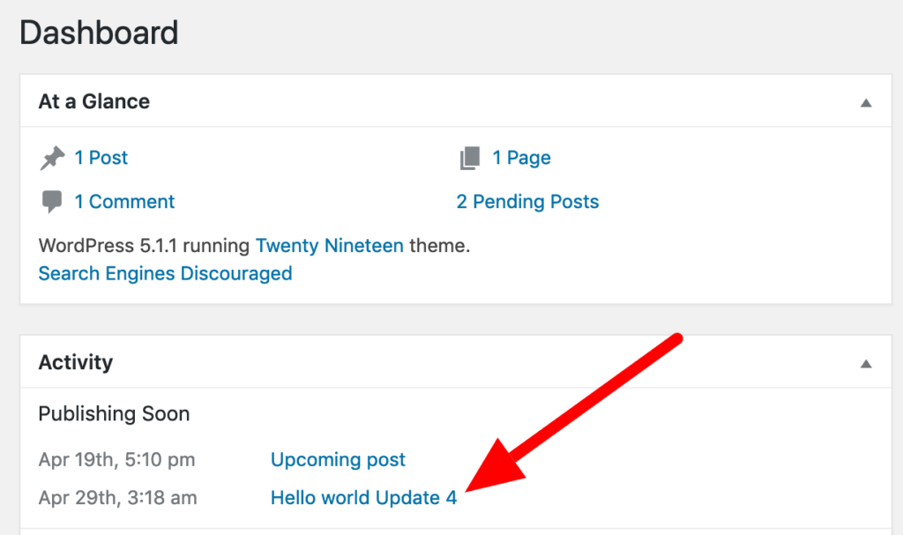Click the Apr 19th, 5:10 pm timestamp
Screen dimensions: 903x535
116,459
